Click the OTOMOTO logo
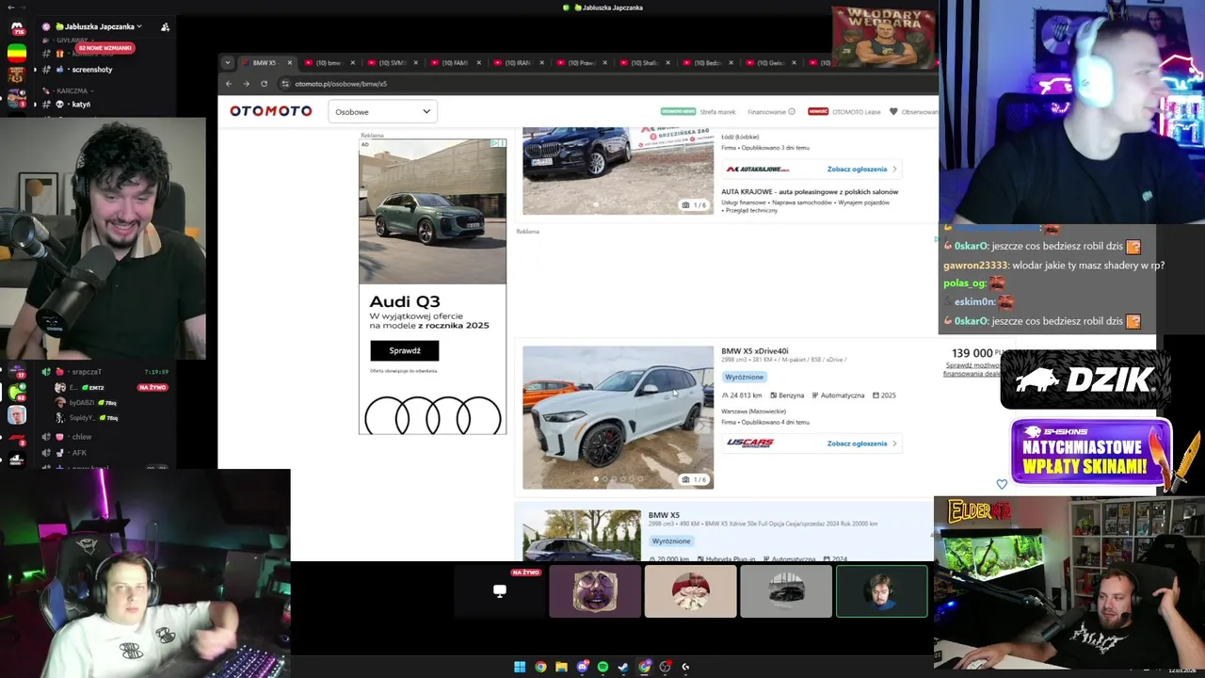The height and width of the screenshot is (678, 1205). pyautogui.click(x=270, y=111)
